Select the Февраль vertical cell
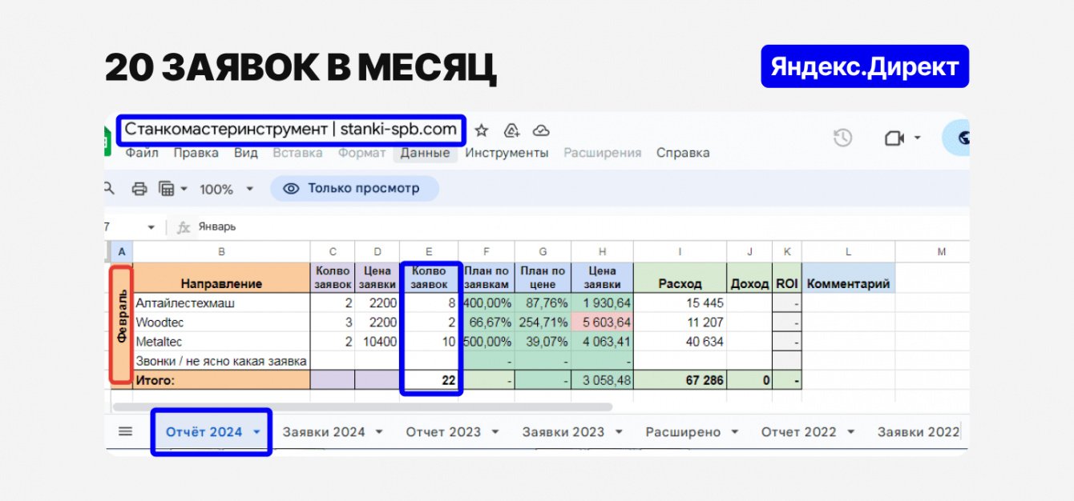 [x=121, y=324]
